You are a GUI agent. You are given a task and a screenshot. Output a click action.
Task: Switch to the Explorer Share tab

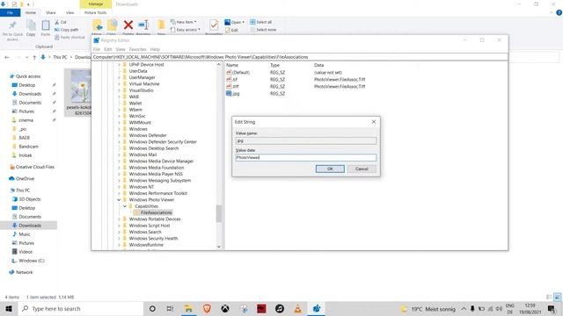click(51, 12)
